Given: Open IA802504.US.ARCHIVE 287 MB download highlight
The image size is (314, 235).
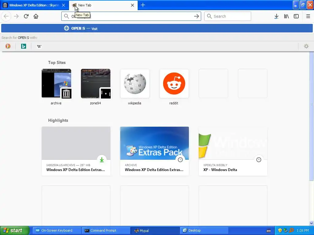Looking at the screenshot, I should point(76,151).
